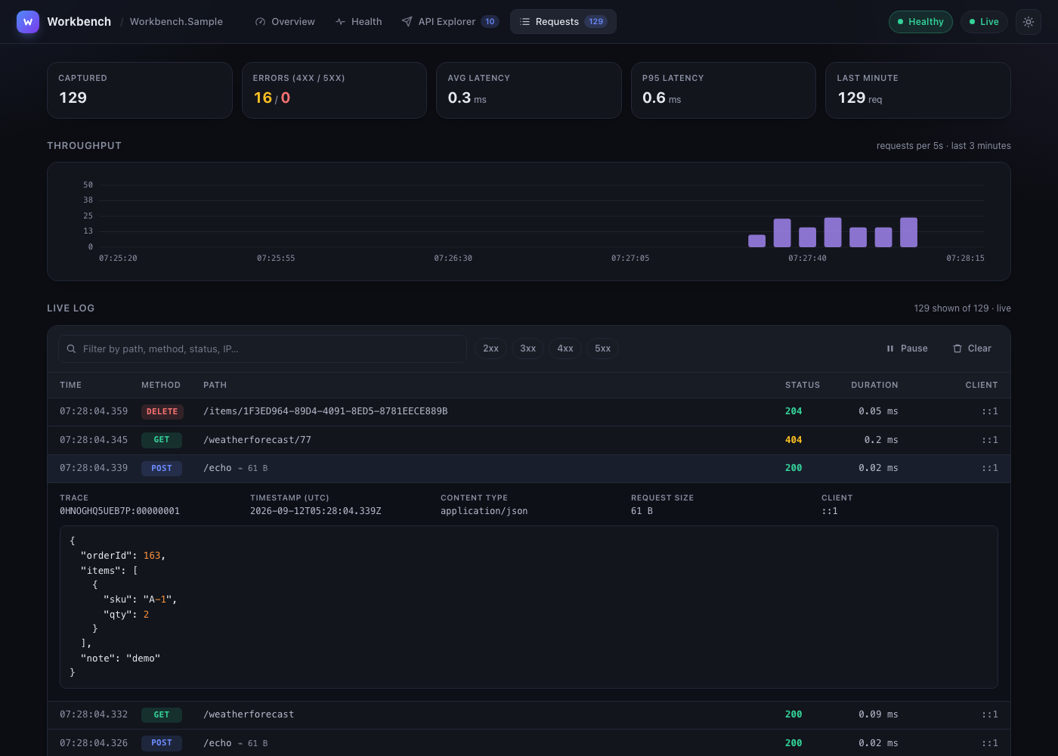Collapse the expanded POST /echo 07:28:04.339 row
The height and width of the screenshot is (756, 1058).
(529, 468)
